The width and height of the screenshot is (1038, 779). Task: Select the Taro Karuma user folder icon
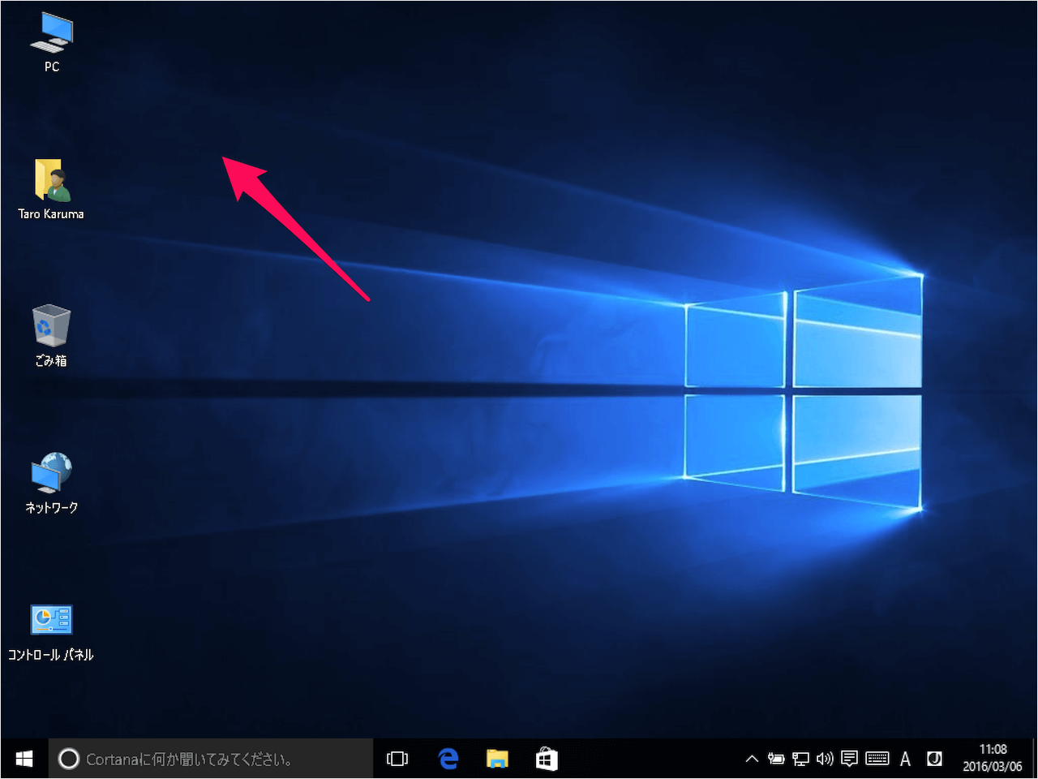pos(51,189)
